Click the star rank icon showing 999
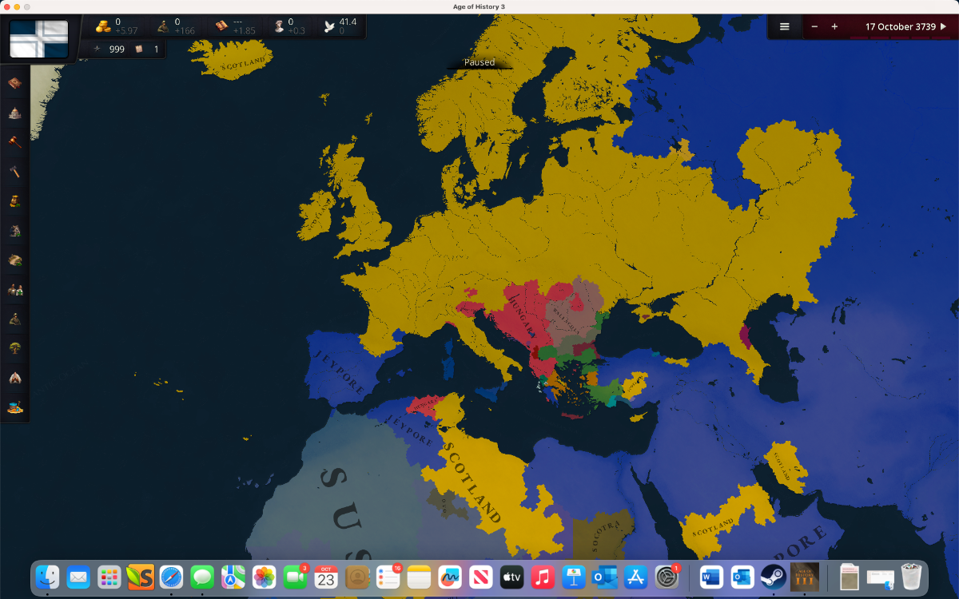Screen dimensions: 959x599 pos(97,50)
